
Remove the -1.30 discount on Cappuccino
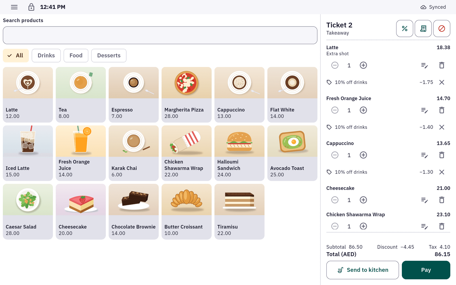pyautogui.click(x=442, y=172)
